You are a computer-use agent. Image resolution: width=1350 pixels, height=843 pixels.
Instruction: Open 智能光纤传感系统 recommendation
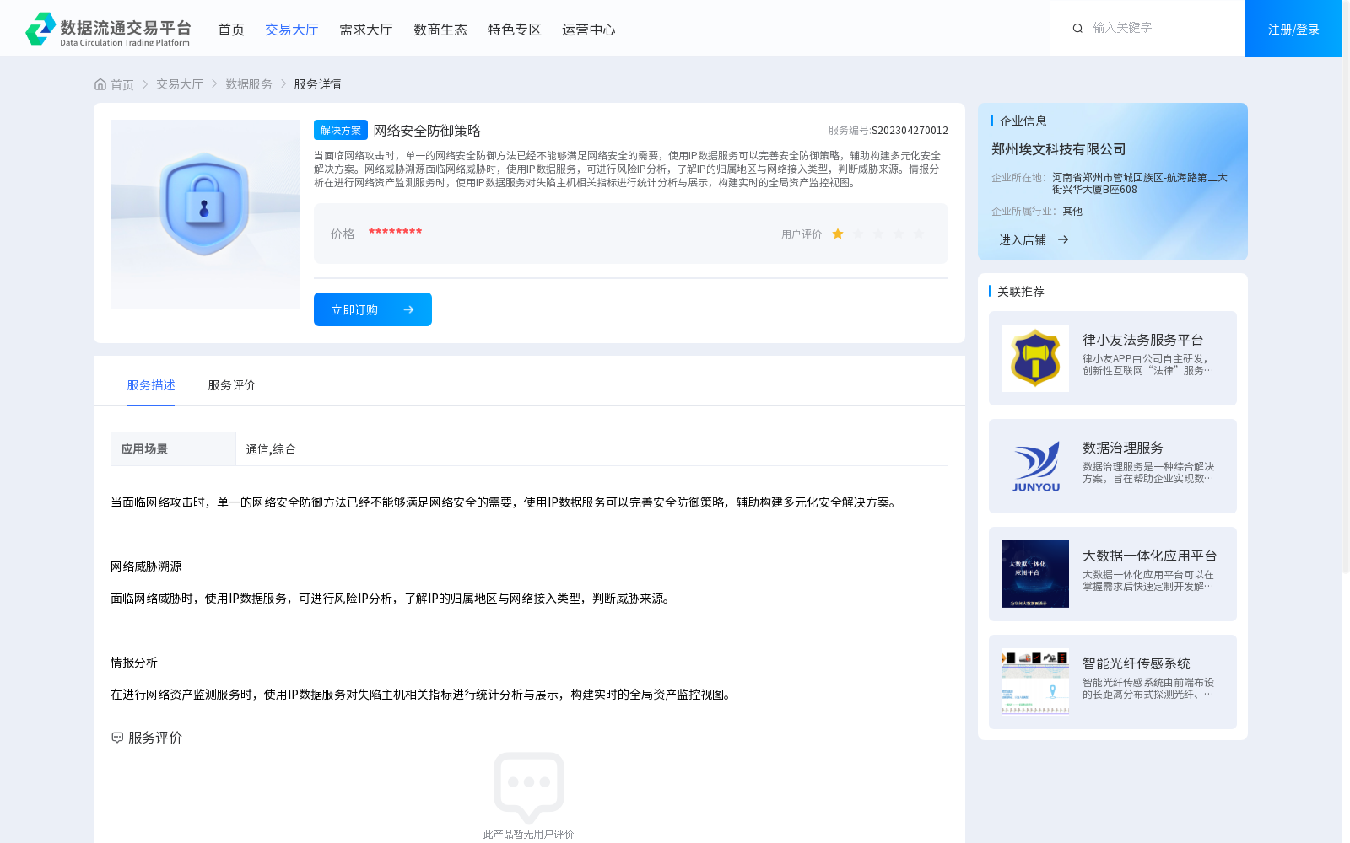click(1113, 682)
